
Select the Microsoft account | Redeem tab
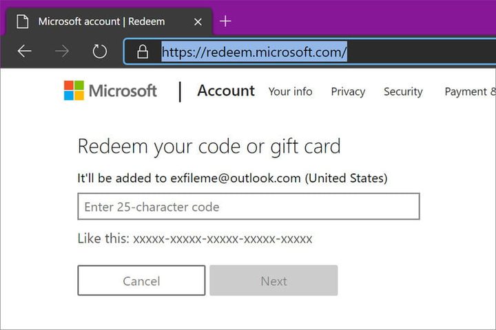pos(101,21)
